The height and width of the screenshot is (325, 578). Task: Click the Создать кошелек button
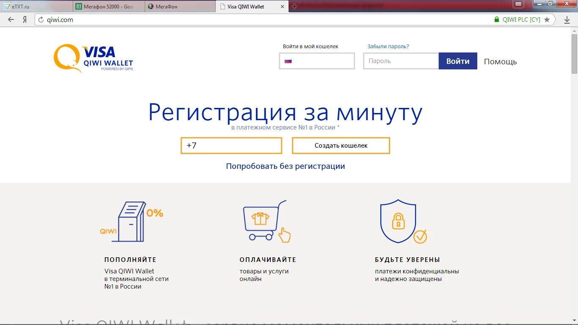tap(341, 146)
